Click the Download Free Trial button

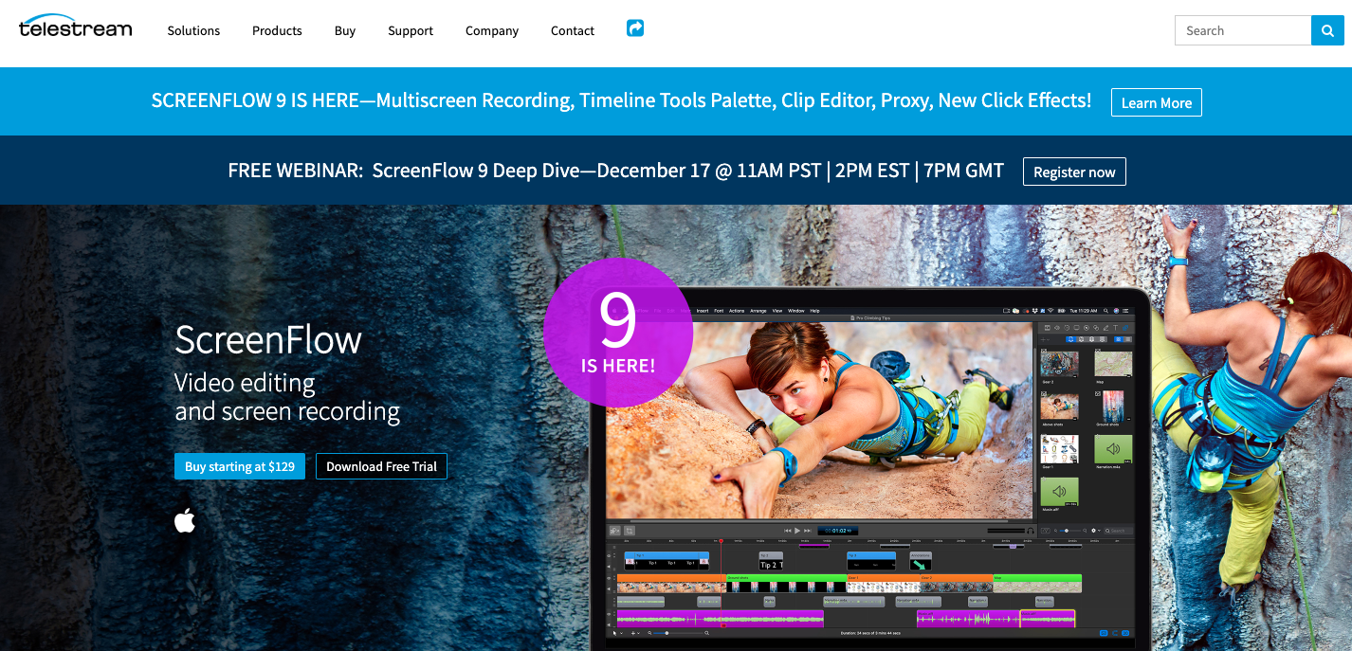pyautogui.click(x=381, y=466)
